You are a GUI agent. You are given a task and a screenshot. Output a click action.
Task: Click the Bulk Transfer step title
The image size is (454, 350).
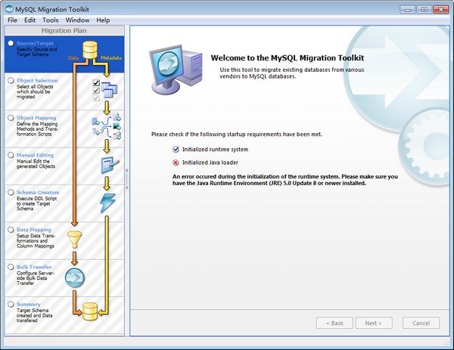click(34, 267)
